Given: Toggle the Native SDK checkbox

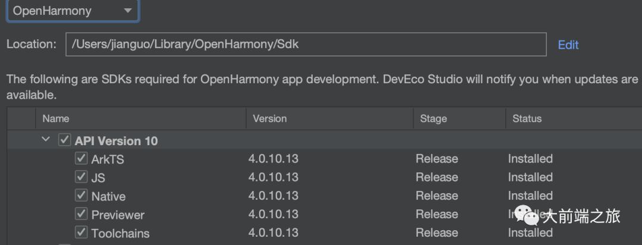Looking at the screenshot, I should 81,196.
